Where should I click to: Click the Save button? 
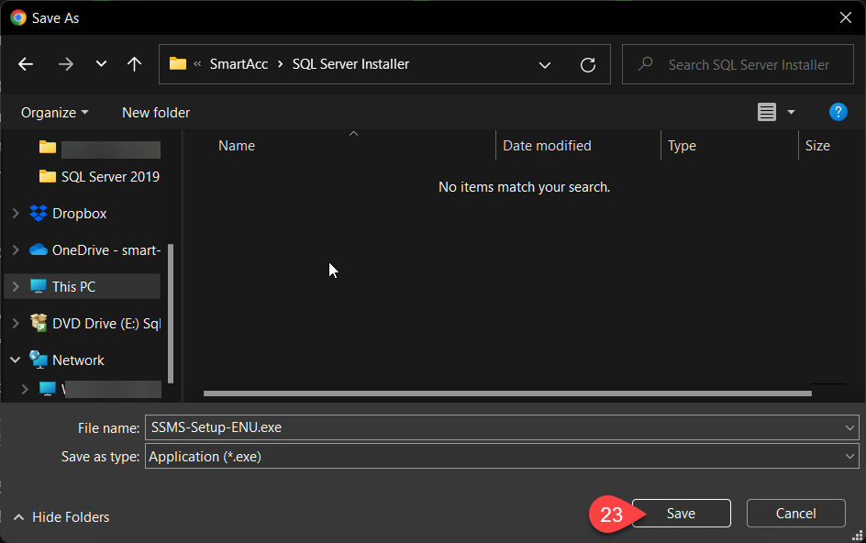[x=681, y=513]
